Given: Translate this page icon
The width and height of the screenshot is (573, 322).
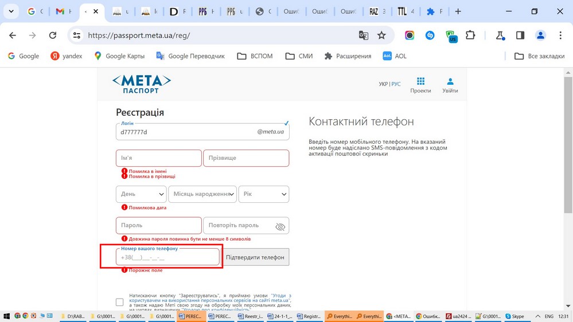Looking at the screenshot, I should (363, 36).
